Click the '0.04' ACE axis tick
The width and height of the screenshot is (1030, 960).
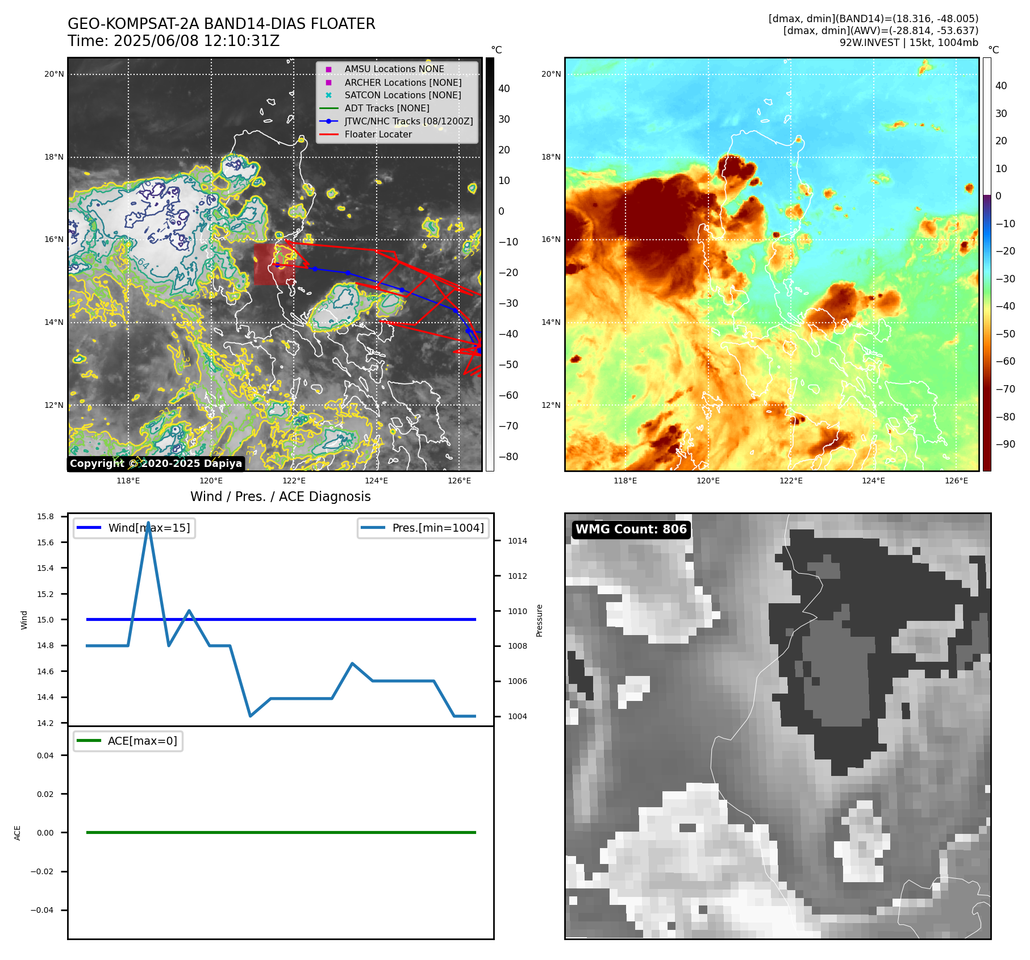coord(45,756)
